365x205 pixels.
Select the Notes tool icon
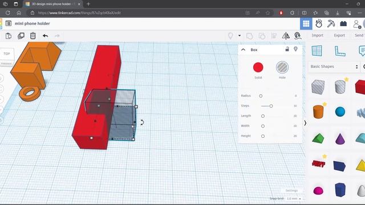click(362, 51)
